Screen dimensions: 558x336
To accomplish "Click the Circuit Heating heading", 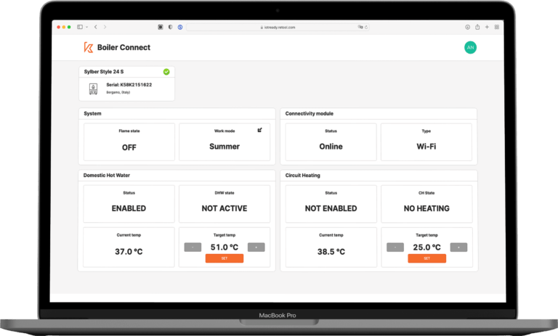I will click(x=303, y=176).
